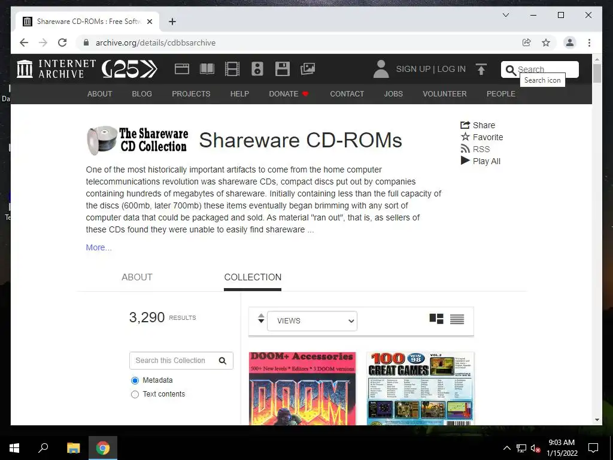Click the magnifier icon in the top search box
The image size is (613, 460).
tap(511, 70)
